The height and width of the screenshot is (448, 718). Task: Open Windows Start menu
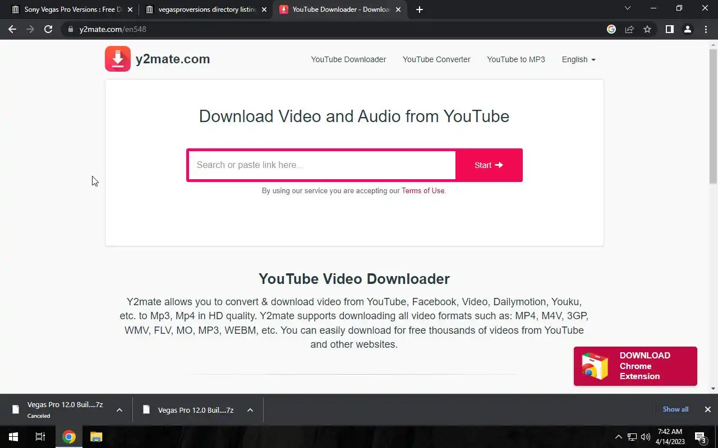[x=13, y=437]
